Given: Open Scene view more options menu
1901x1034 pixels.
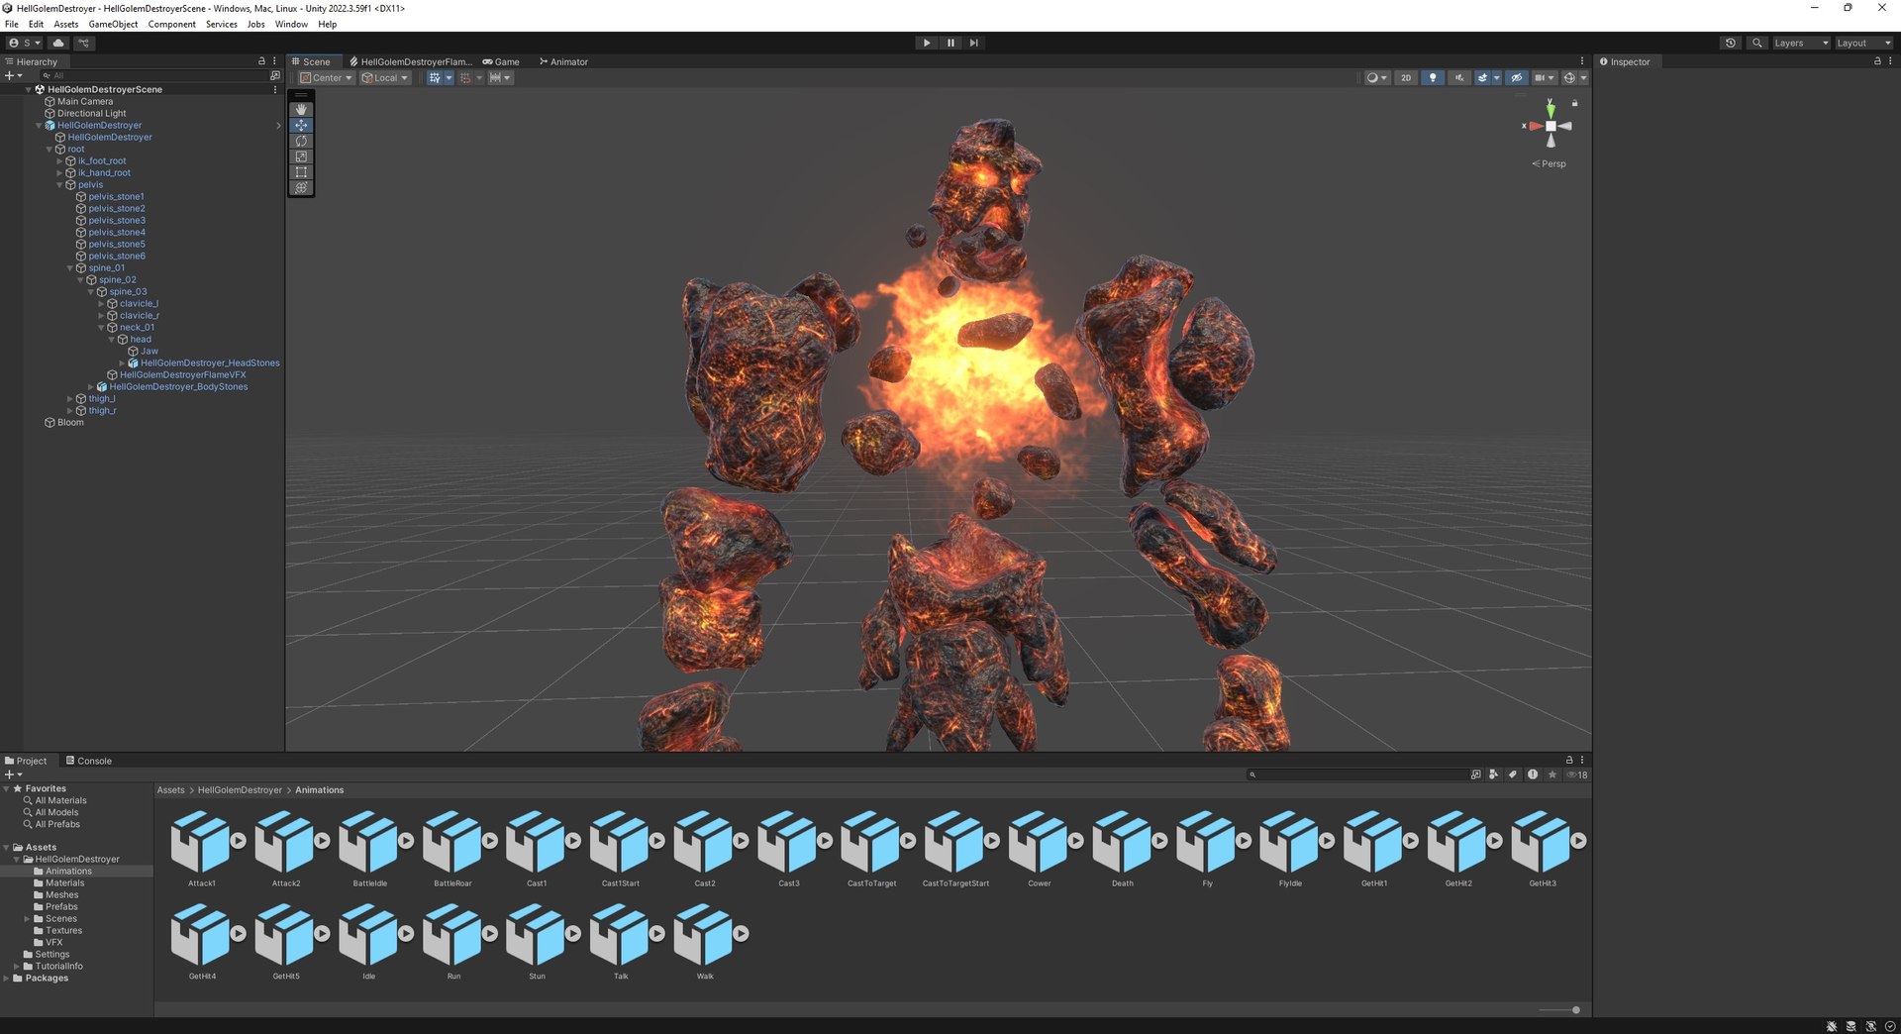Looking at the screenshot, I should (1581, 61).
